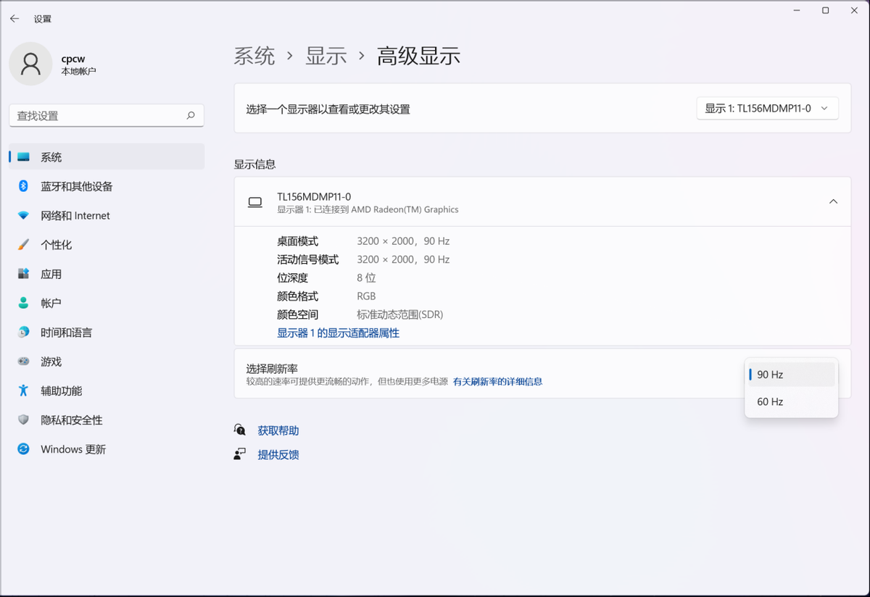
Task: Open the 帐户 person icon
Action: [23, 303]
